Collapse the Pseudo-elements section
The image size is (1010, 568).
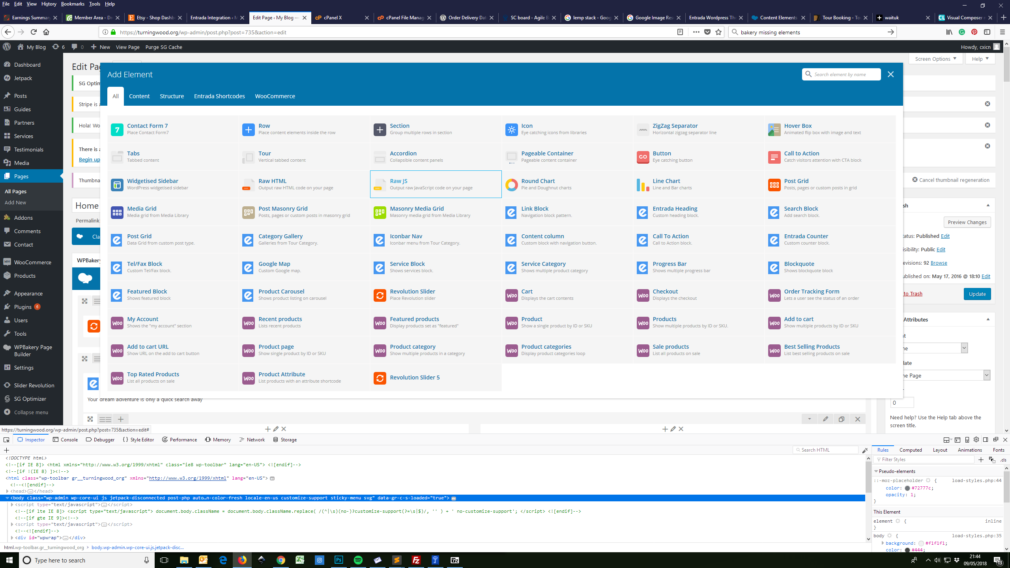click(876, 471)
